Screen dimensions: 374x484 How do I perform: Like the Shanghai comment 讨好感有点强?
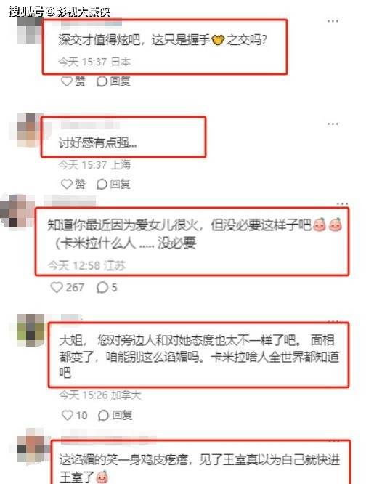[73, 185]
